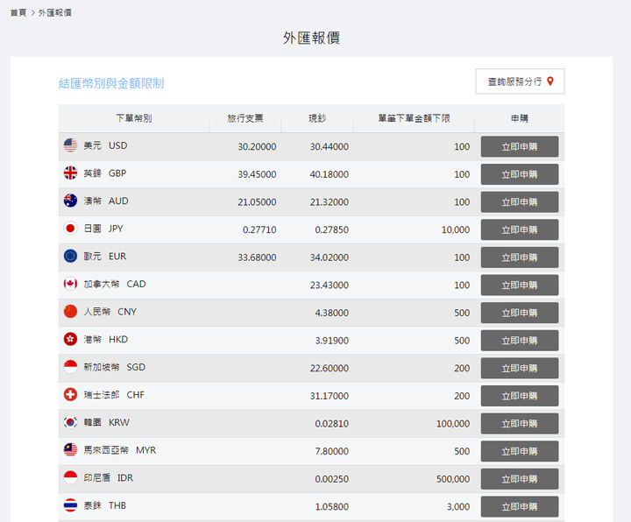Click 馬來西亞幣 MYR currency label

tap(119, 450)
